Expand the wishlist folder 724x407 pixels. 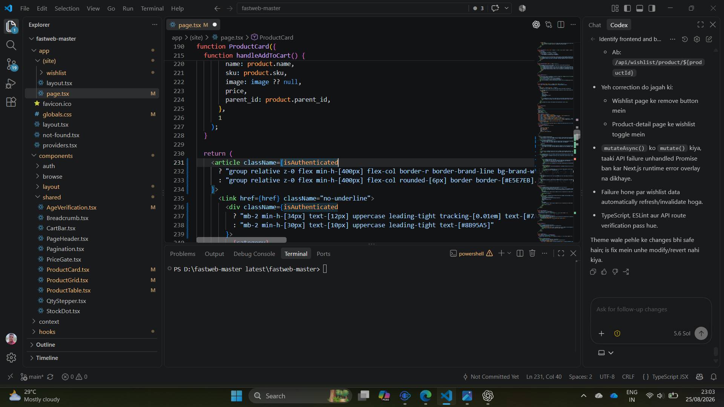pos(56,73)
